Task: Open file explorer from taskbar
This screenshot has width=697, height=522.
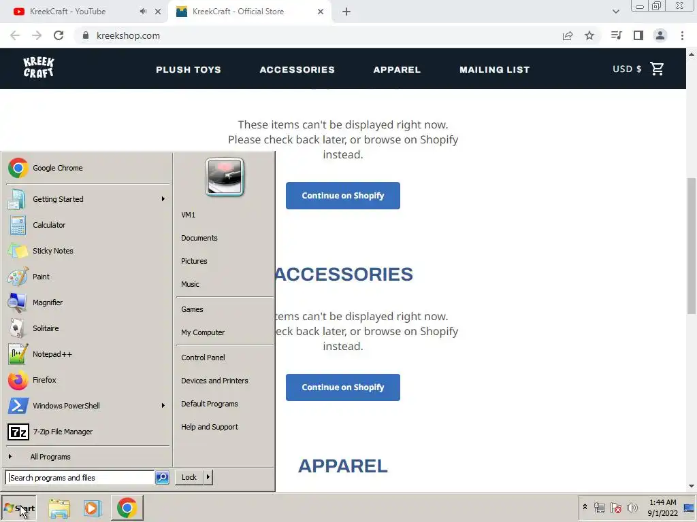Action: pos(59,508)
